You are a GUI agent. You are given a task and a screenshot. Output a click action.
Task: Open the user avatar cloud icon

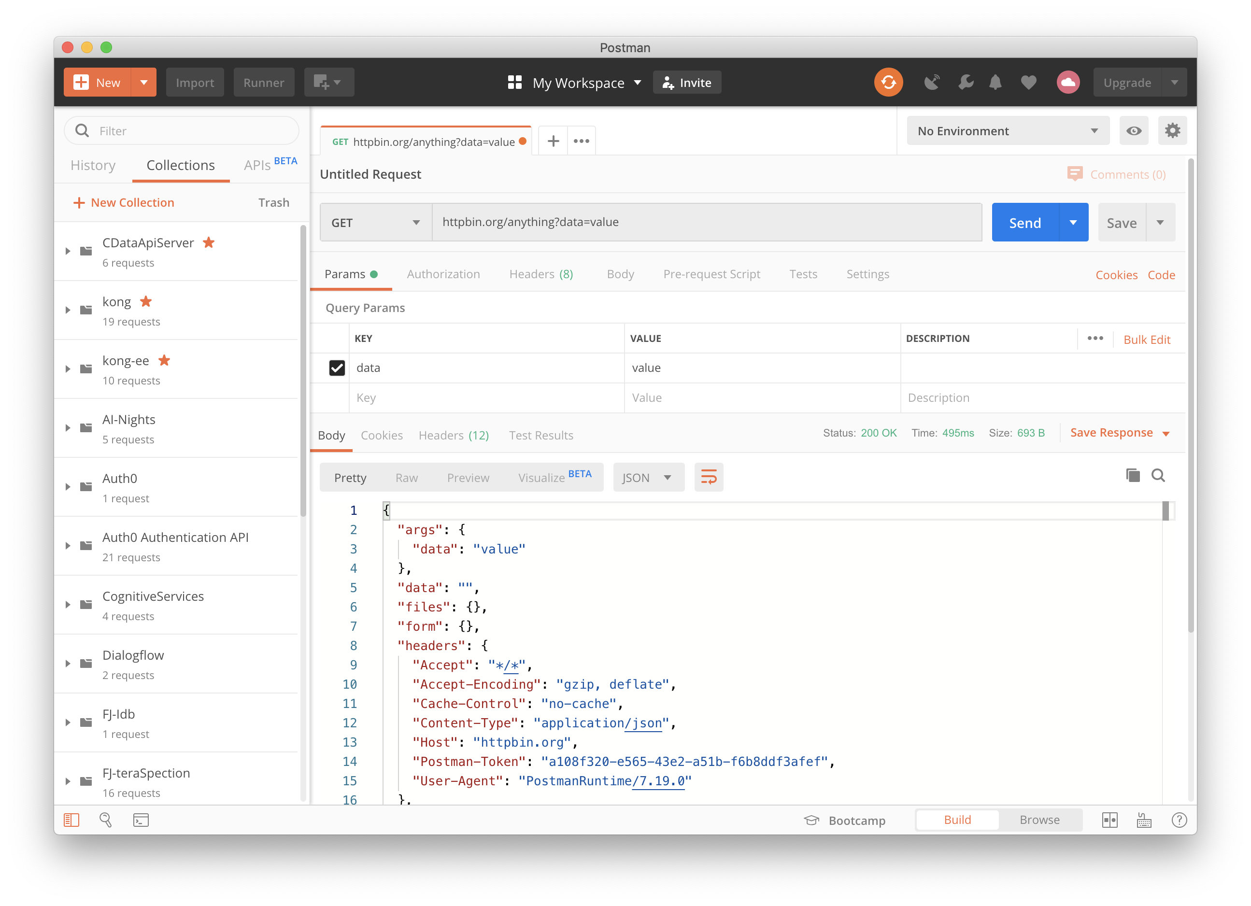(1068, 83)
